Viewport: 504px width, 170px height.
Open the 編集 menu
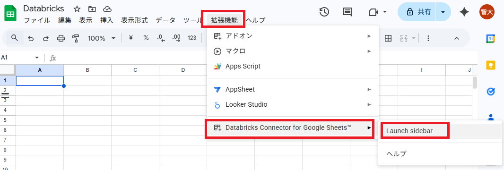point(65,20)
